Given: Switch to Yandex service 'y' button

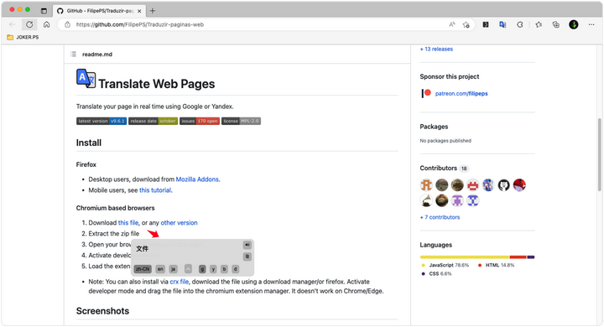Looking at the screenshot, I should (x=213, y=269).
